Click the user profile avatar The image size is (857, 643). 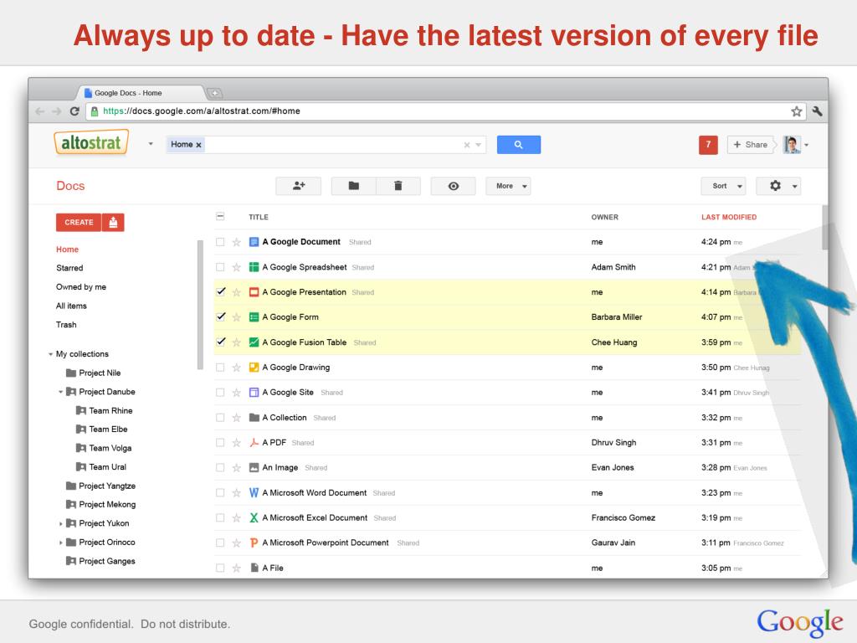pos(792,144)
